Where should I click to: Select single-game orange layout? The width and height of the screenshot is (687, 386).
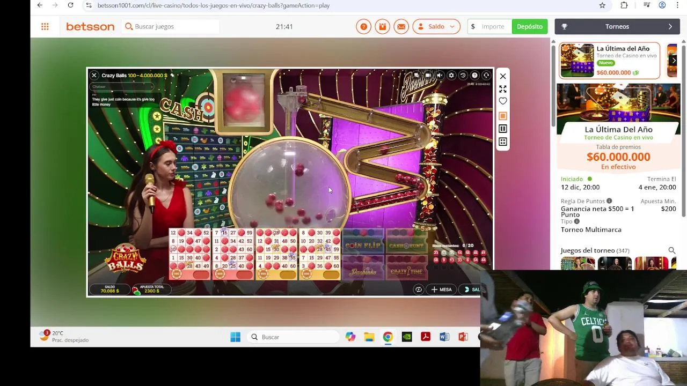(x=503, y=116)
